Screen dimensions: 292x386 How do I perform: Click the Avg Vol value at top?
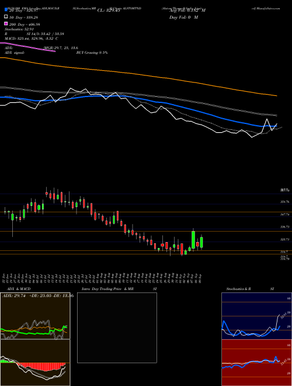(187, 10)
